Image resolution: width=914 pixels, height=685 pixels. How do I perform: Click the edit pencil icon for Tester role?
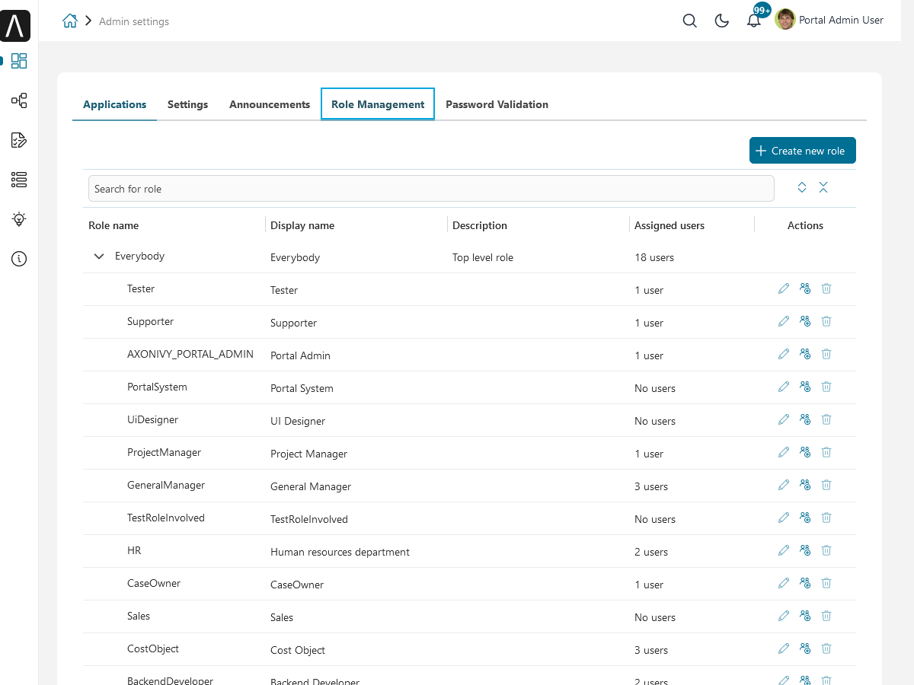click(x=784, y=288)
